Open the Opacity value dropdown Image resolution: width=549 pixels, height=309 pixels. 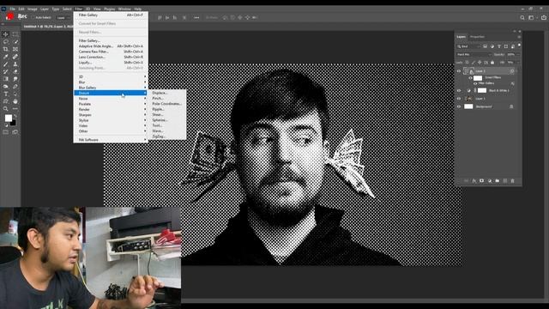[518, 55]
